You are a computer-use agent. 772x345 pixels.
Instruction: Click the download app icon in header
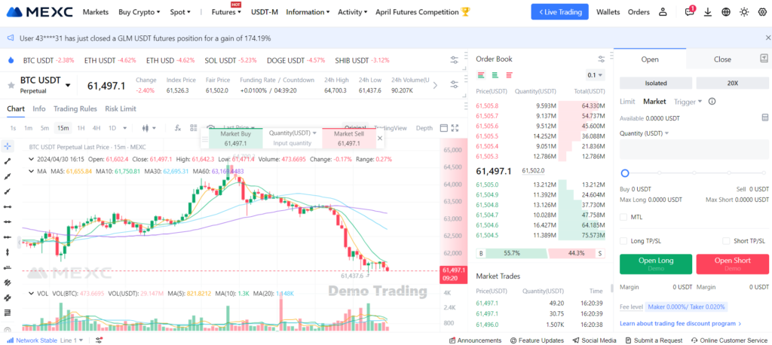[x=708, y=12]
